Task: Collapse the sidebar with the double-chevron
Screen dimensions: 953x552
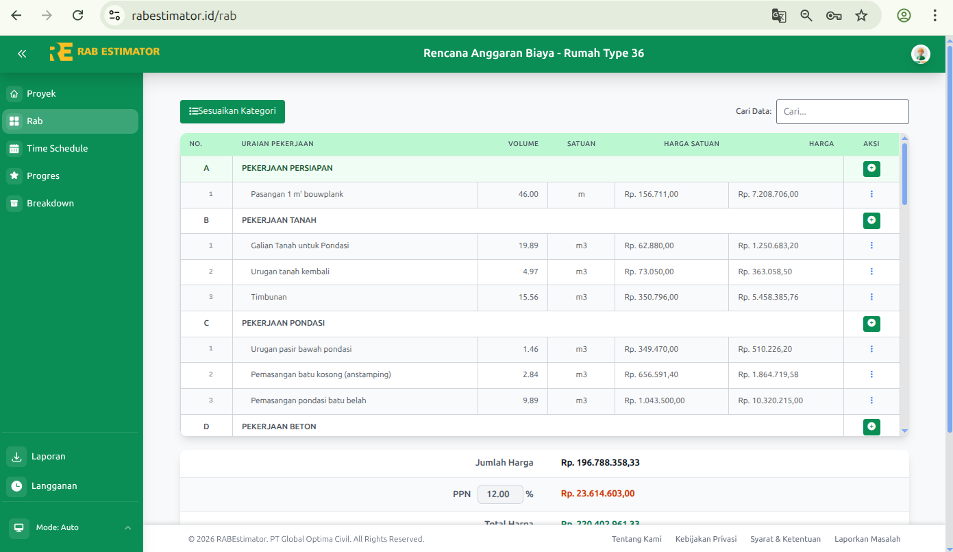Action: (21, 53)
